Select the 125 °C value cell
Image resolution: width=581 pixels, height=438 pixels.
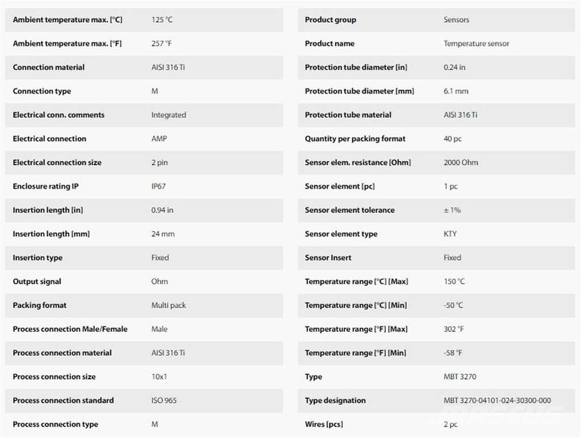[162, 19]
